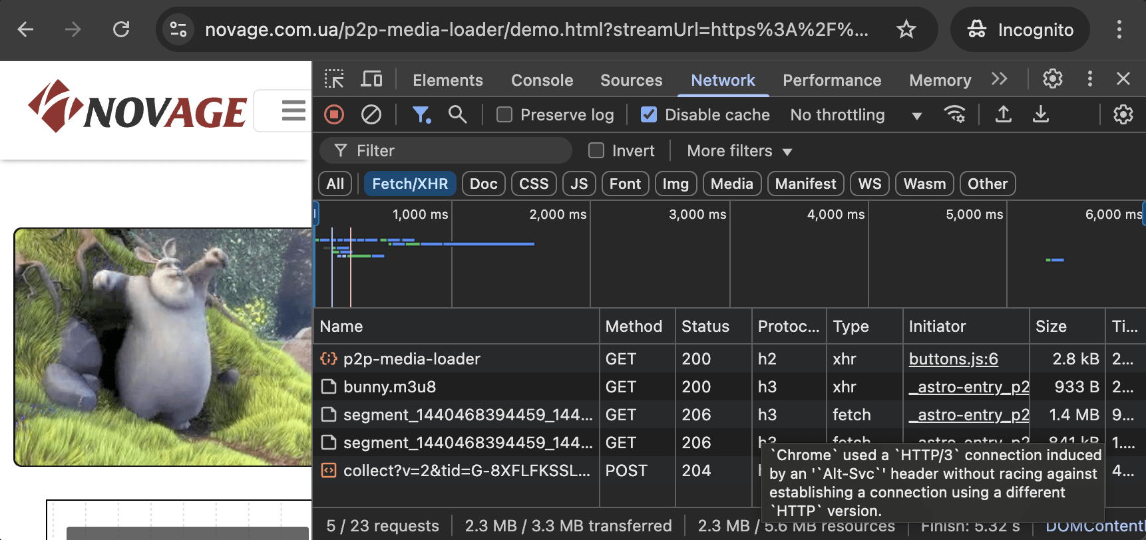Sort by Size column header
The height and width of the screenshot is (540, 1146).
1067,327
